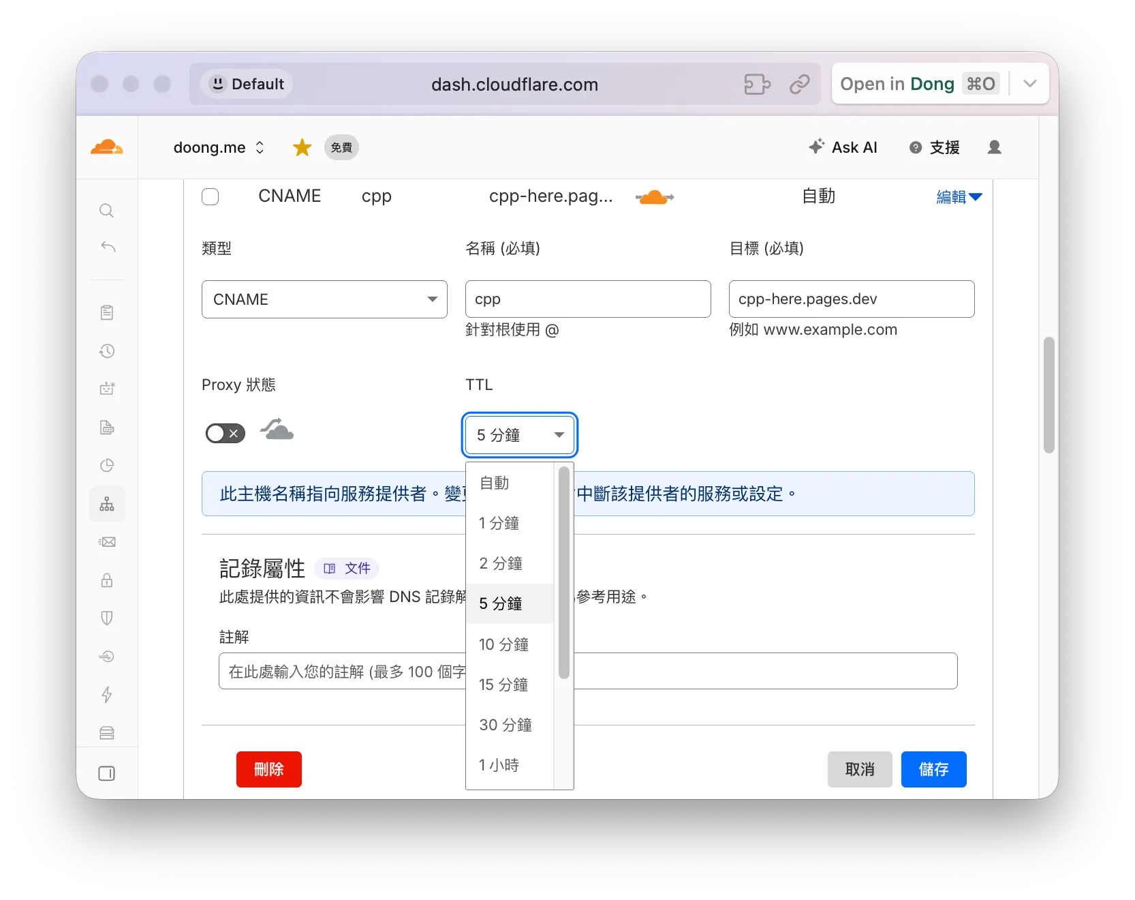
Task: Choose 1 小時 TTL option
Action: coord(510,765)
